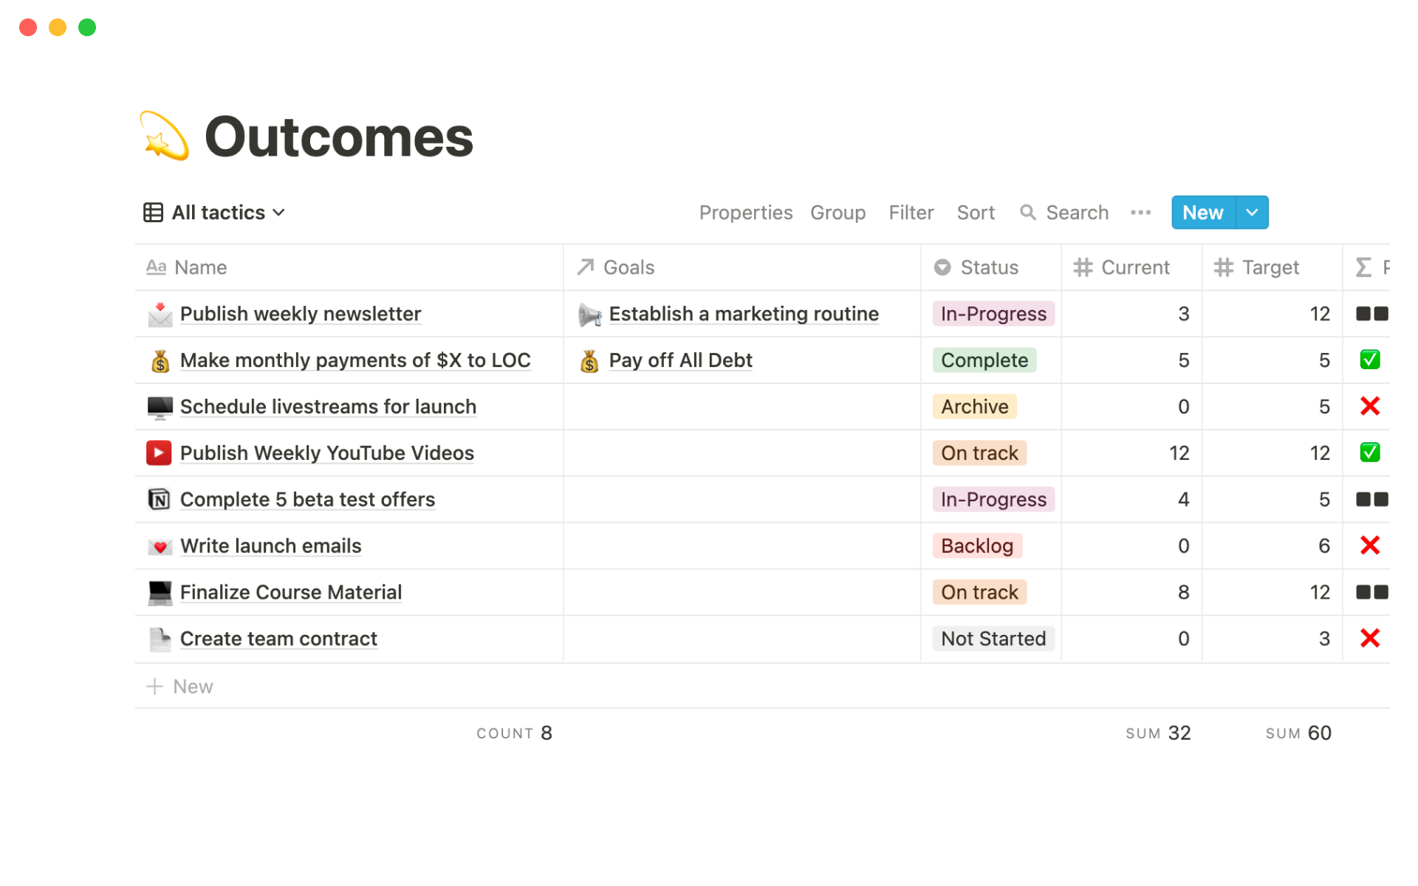Click the red X on Write launch emails row

pyautogui.click(x=1370, y=546)
